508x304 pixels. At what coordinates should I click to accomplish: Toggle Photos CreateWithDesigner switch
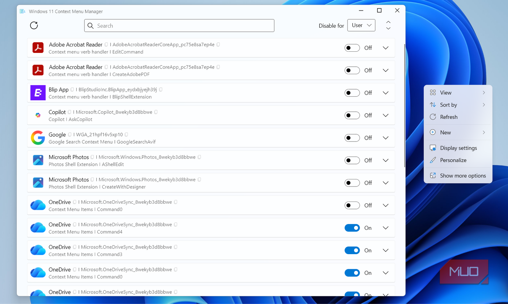[x=352, y=182]
